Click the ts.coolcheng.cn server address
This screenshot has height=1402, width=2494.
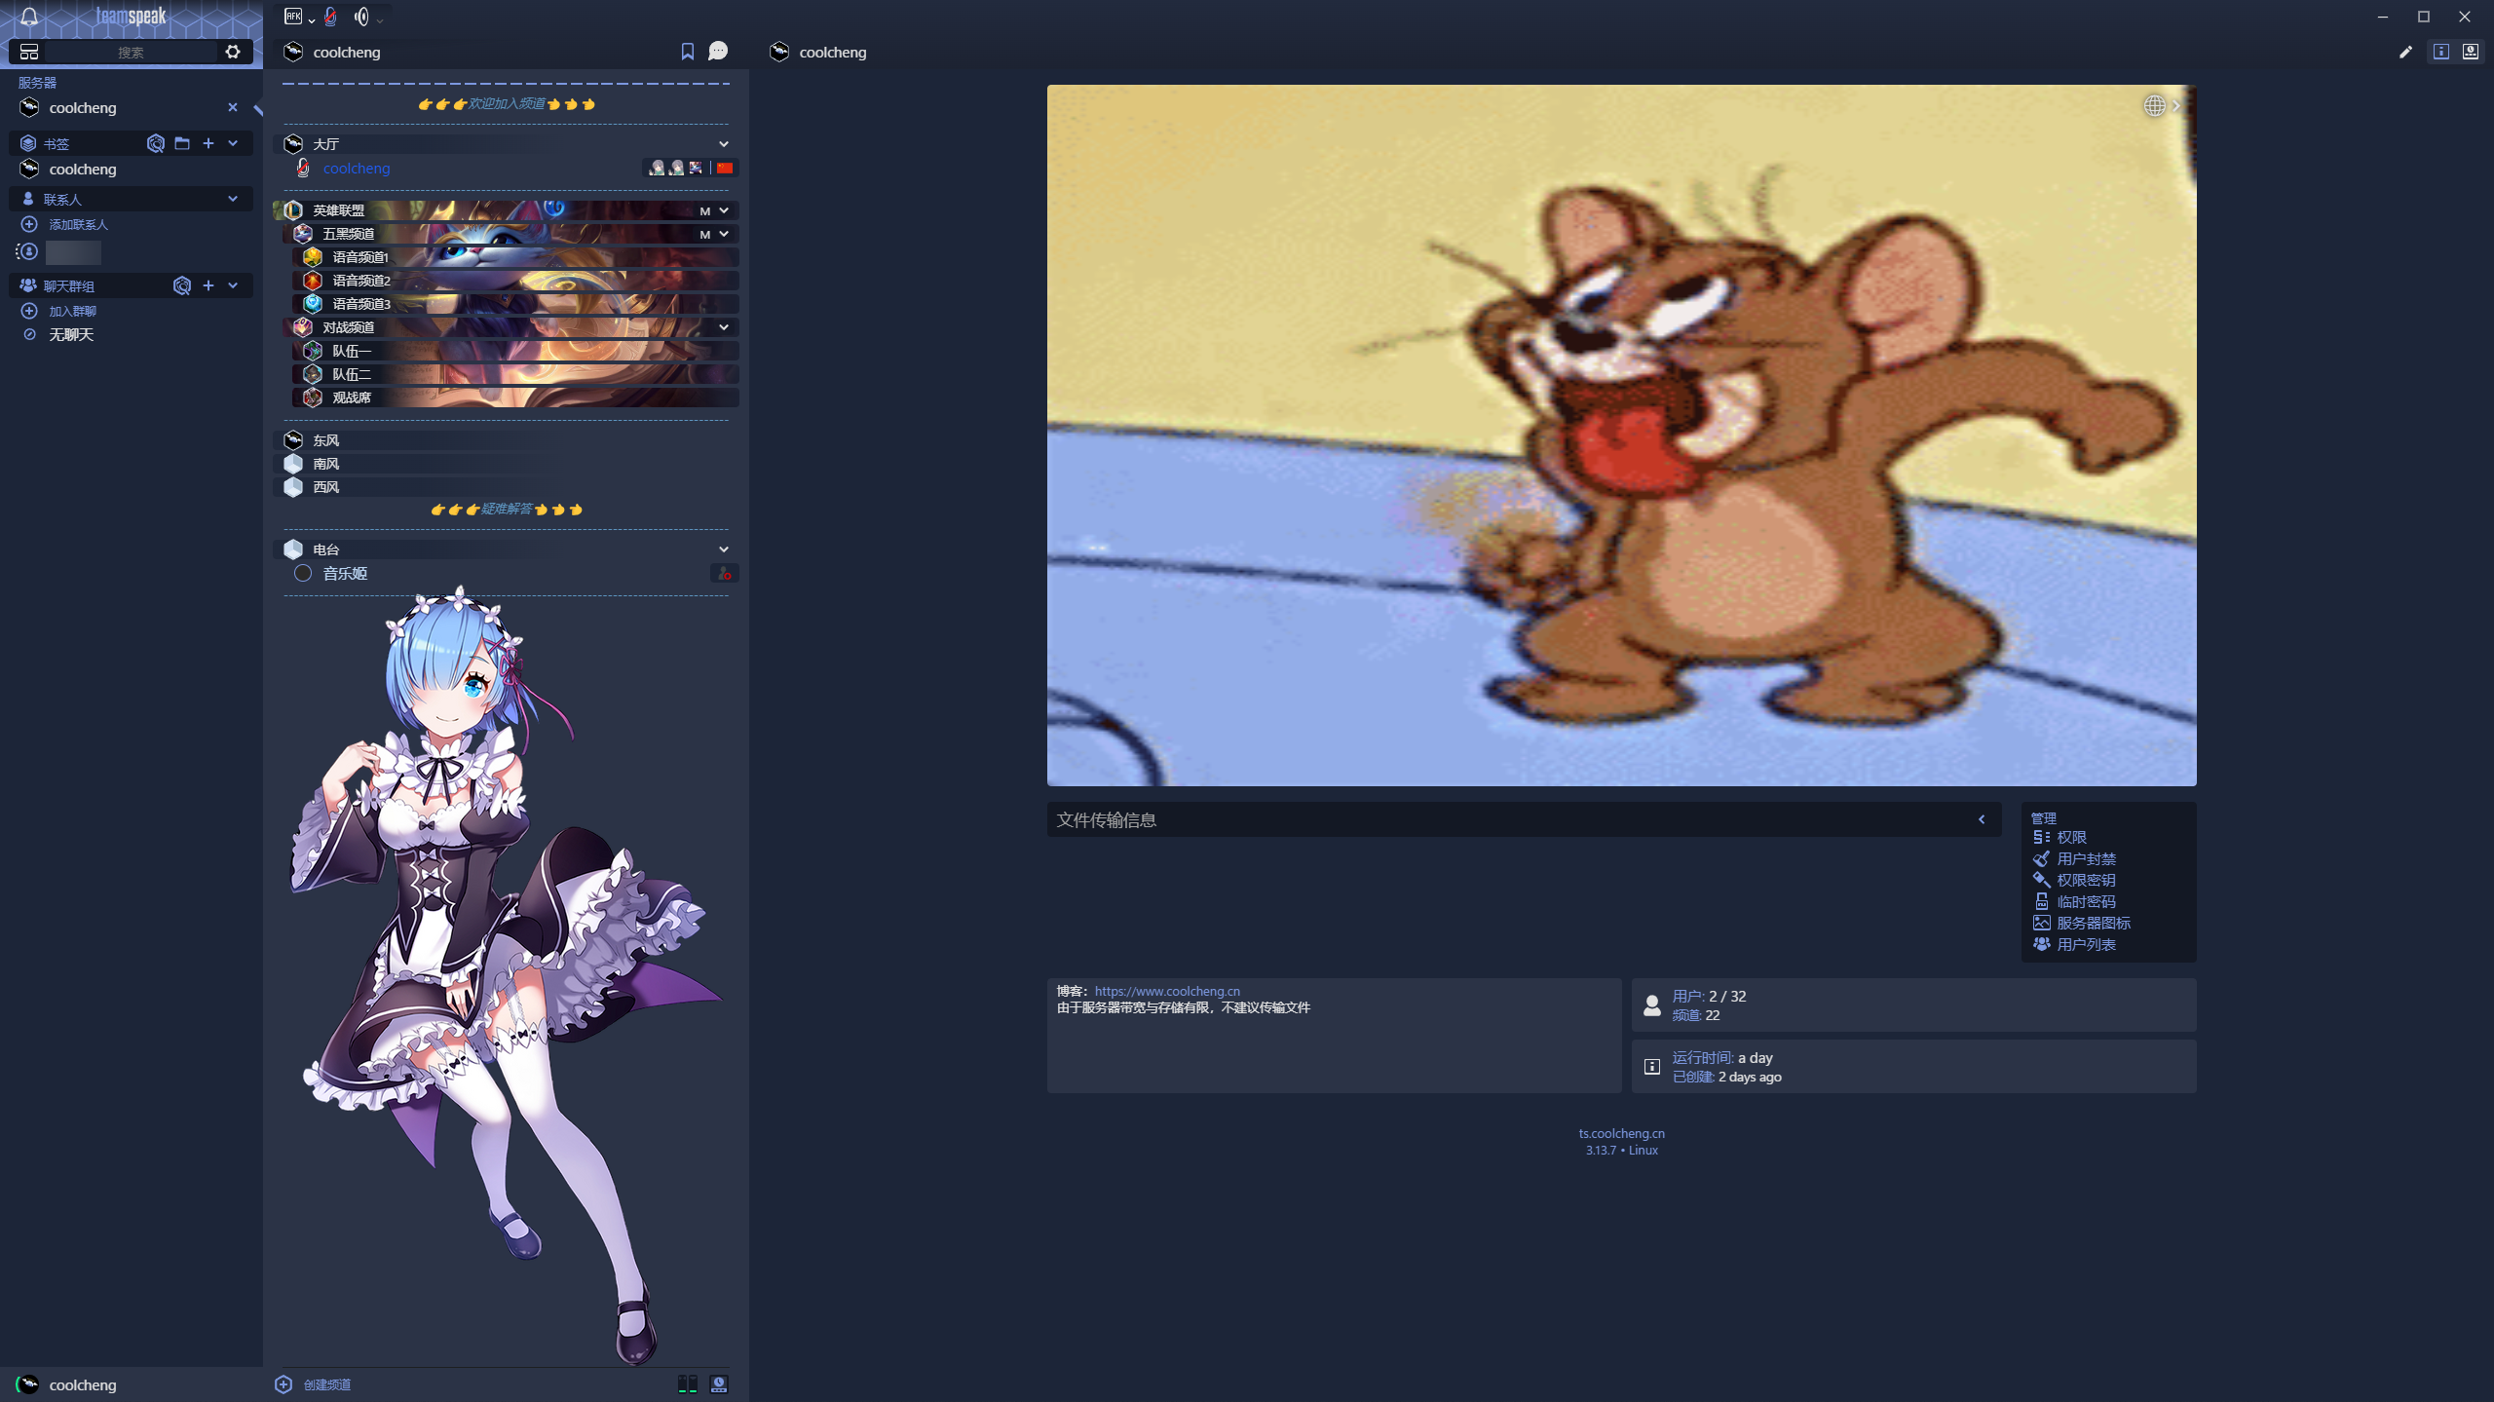coord(1621,1133)
